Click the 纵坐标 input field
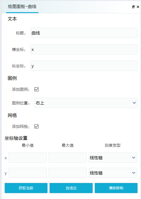 (84, 66)
